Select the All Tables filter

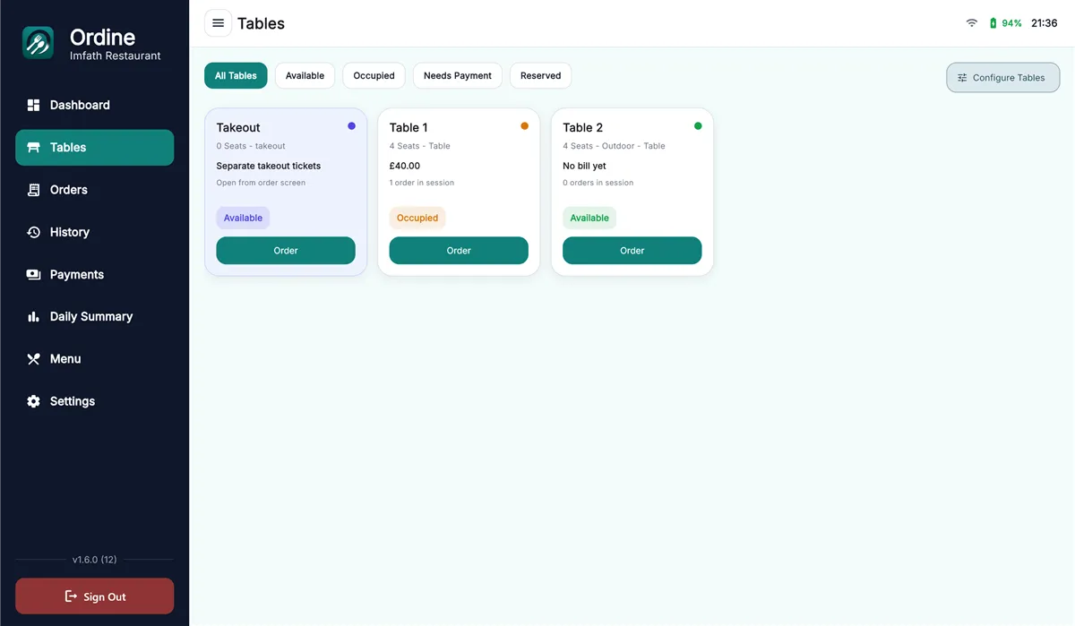click(236, 76)
